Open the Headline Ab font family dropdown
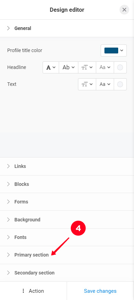Screen dimensions: 134x300 click(x=69, y=67)
